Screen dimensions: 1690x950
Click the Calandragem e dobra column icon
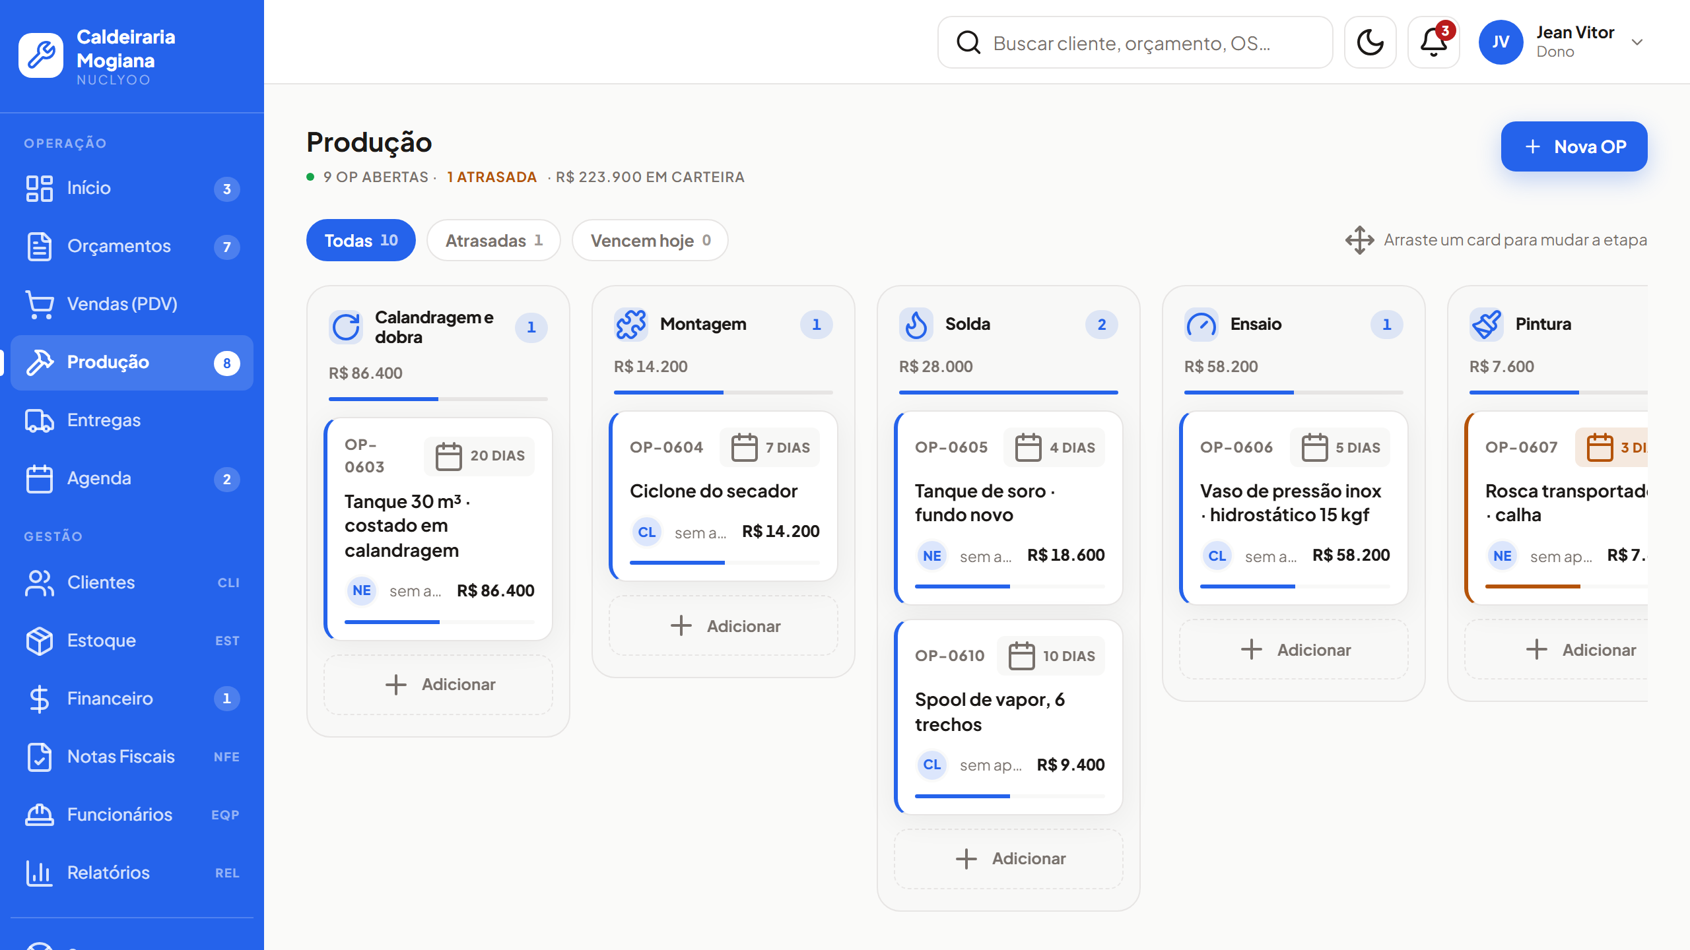(x=346, y=327)
